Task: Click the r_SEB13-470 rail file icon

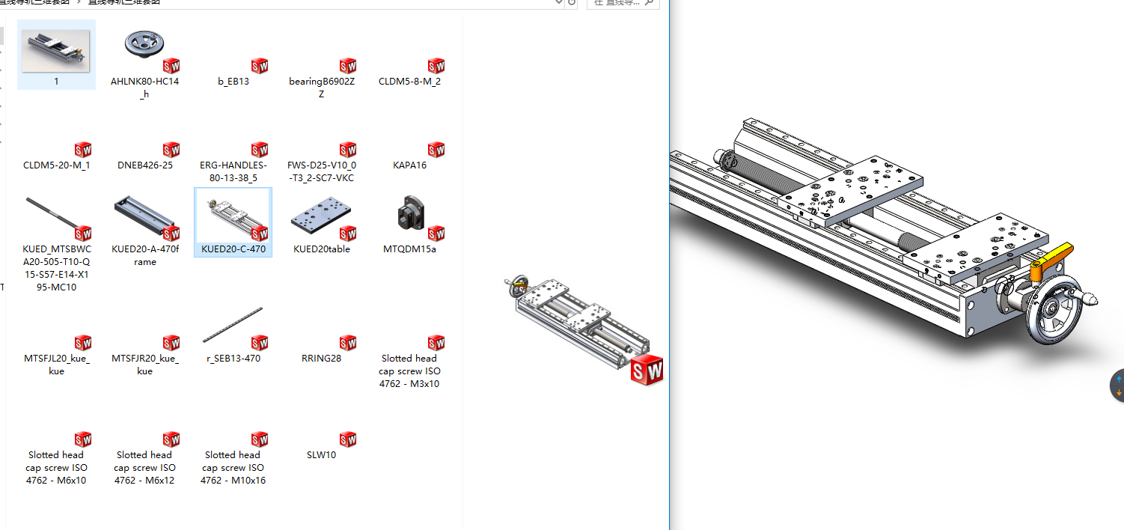Action: point(233,326)
